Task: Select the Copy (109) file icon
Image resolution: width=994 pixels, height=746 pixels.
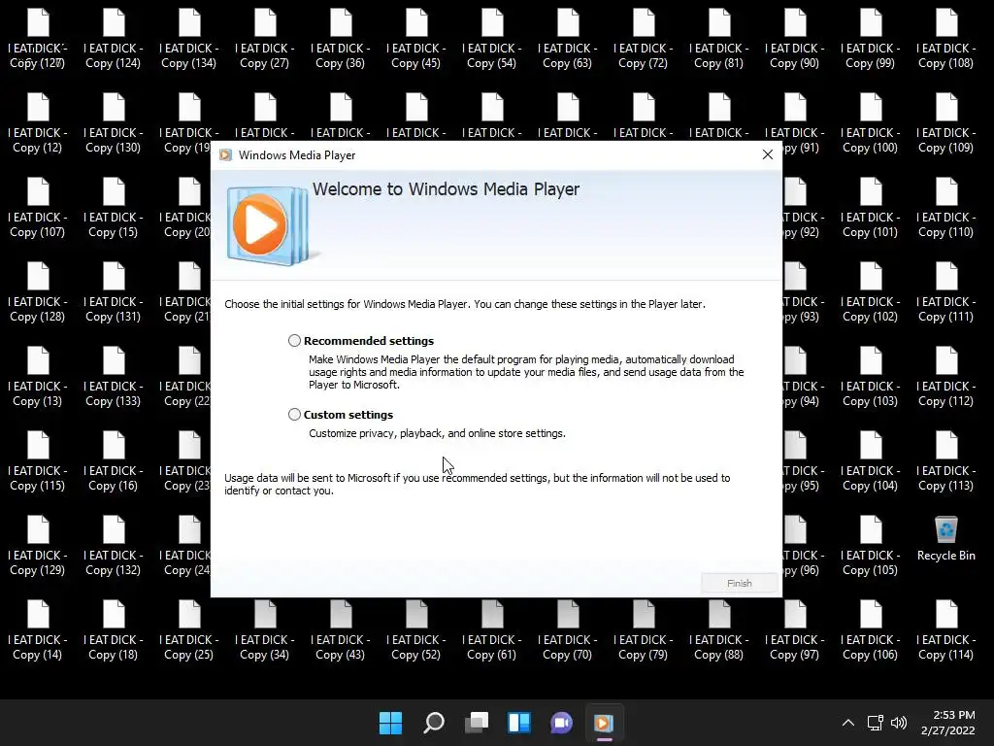Action: click(946, 123)
